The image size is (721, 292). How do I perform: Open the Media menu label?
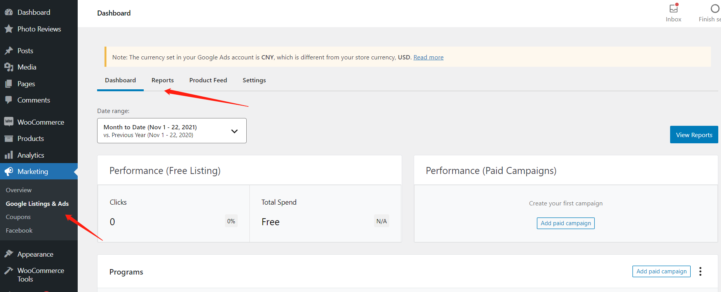[x=27, y=67]
